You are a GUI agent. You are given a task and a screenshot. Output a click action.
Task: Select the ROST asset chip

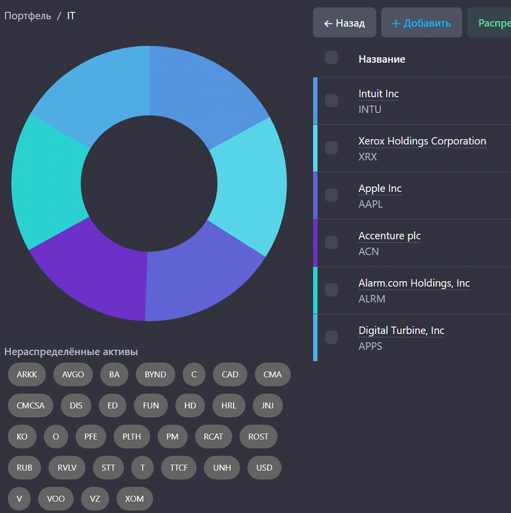258,436
